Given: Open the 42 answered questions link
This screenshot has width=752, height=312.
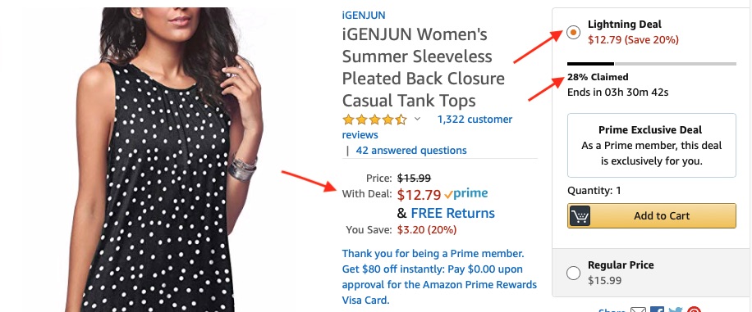Looking at the screenshot, I should tap(411, 150).
